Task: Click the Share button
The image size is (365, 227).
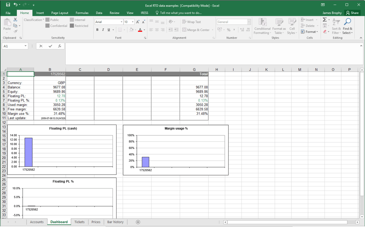Action: tap(352, 13)
